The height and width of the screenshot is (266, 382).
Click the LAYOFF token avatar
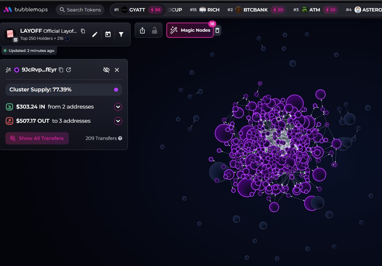[10, 34]
